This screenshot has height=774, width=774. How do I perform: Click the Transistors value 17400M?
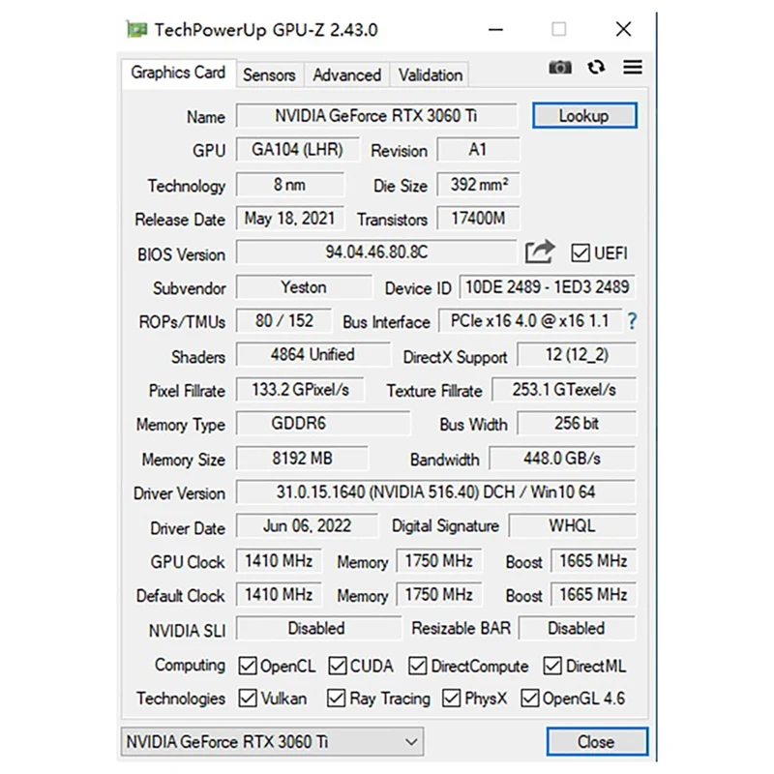tap(478, 219)
